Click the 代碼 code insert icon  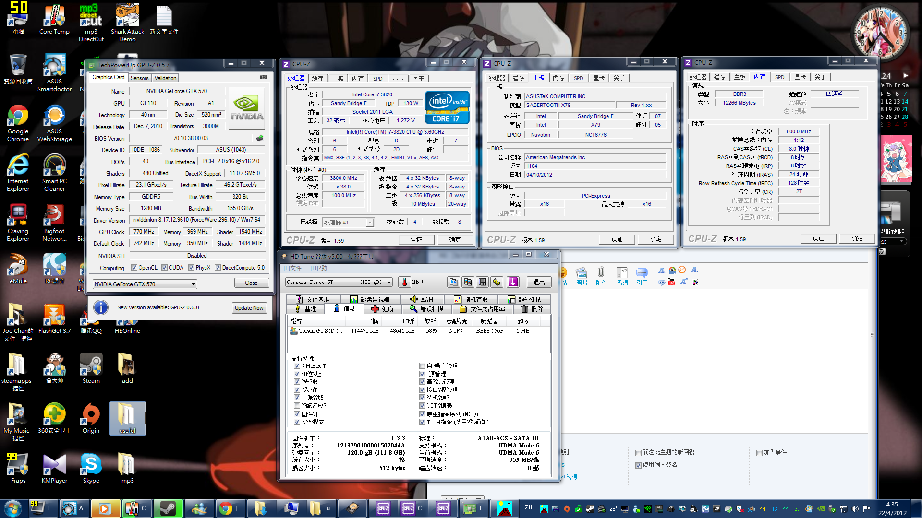tap(622, 276)
